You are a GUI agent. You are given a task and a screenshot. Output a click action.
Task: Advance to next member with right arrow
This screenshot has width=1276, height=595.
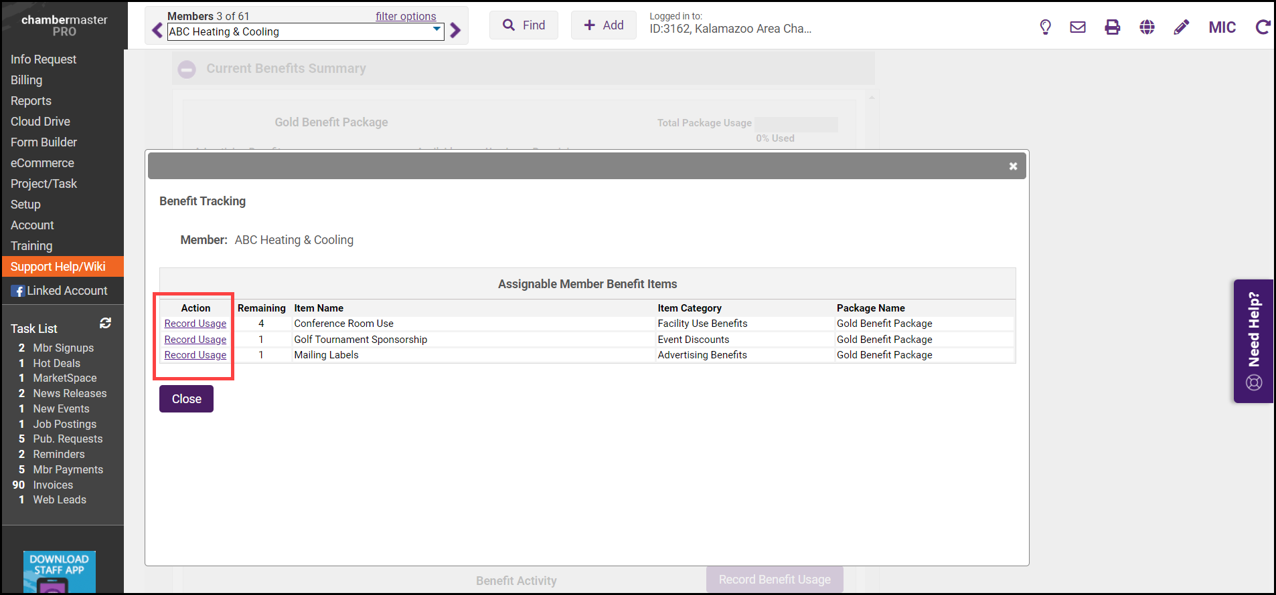(456, 31)
